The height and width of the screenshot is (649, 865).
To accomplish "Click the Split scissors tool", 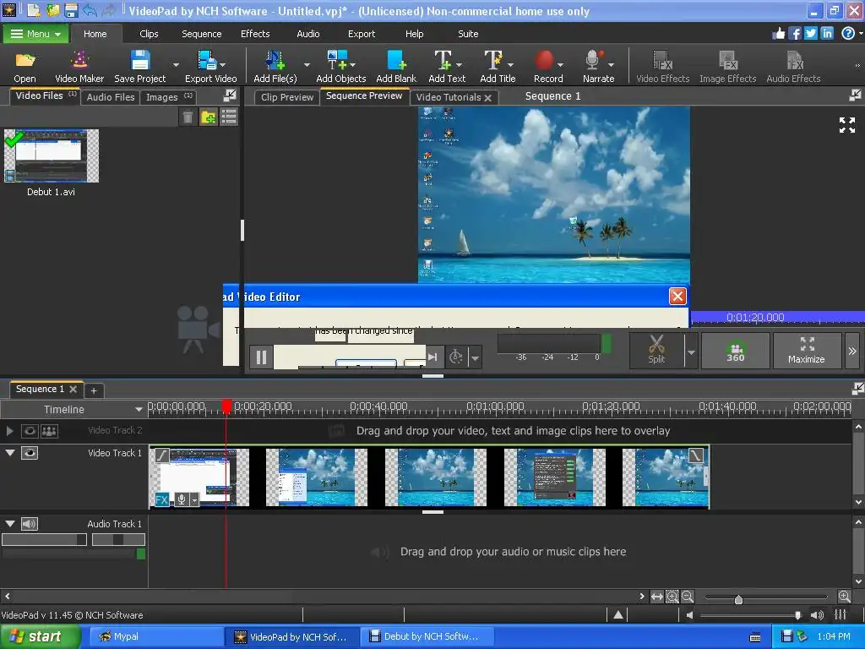I will click(656, 350).
